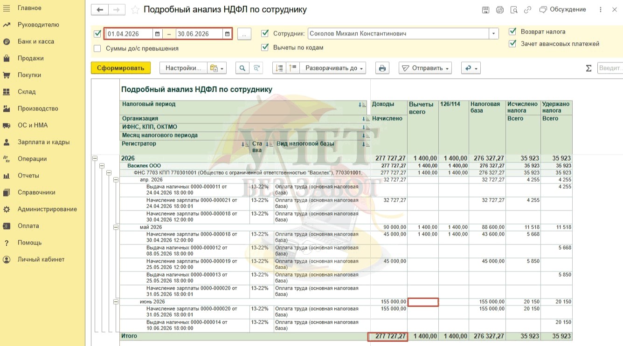This screenshot has height=346, width=623.
Task: Click the print icon in toolbar
Action: click(x=382, y=68)
